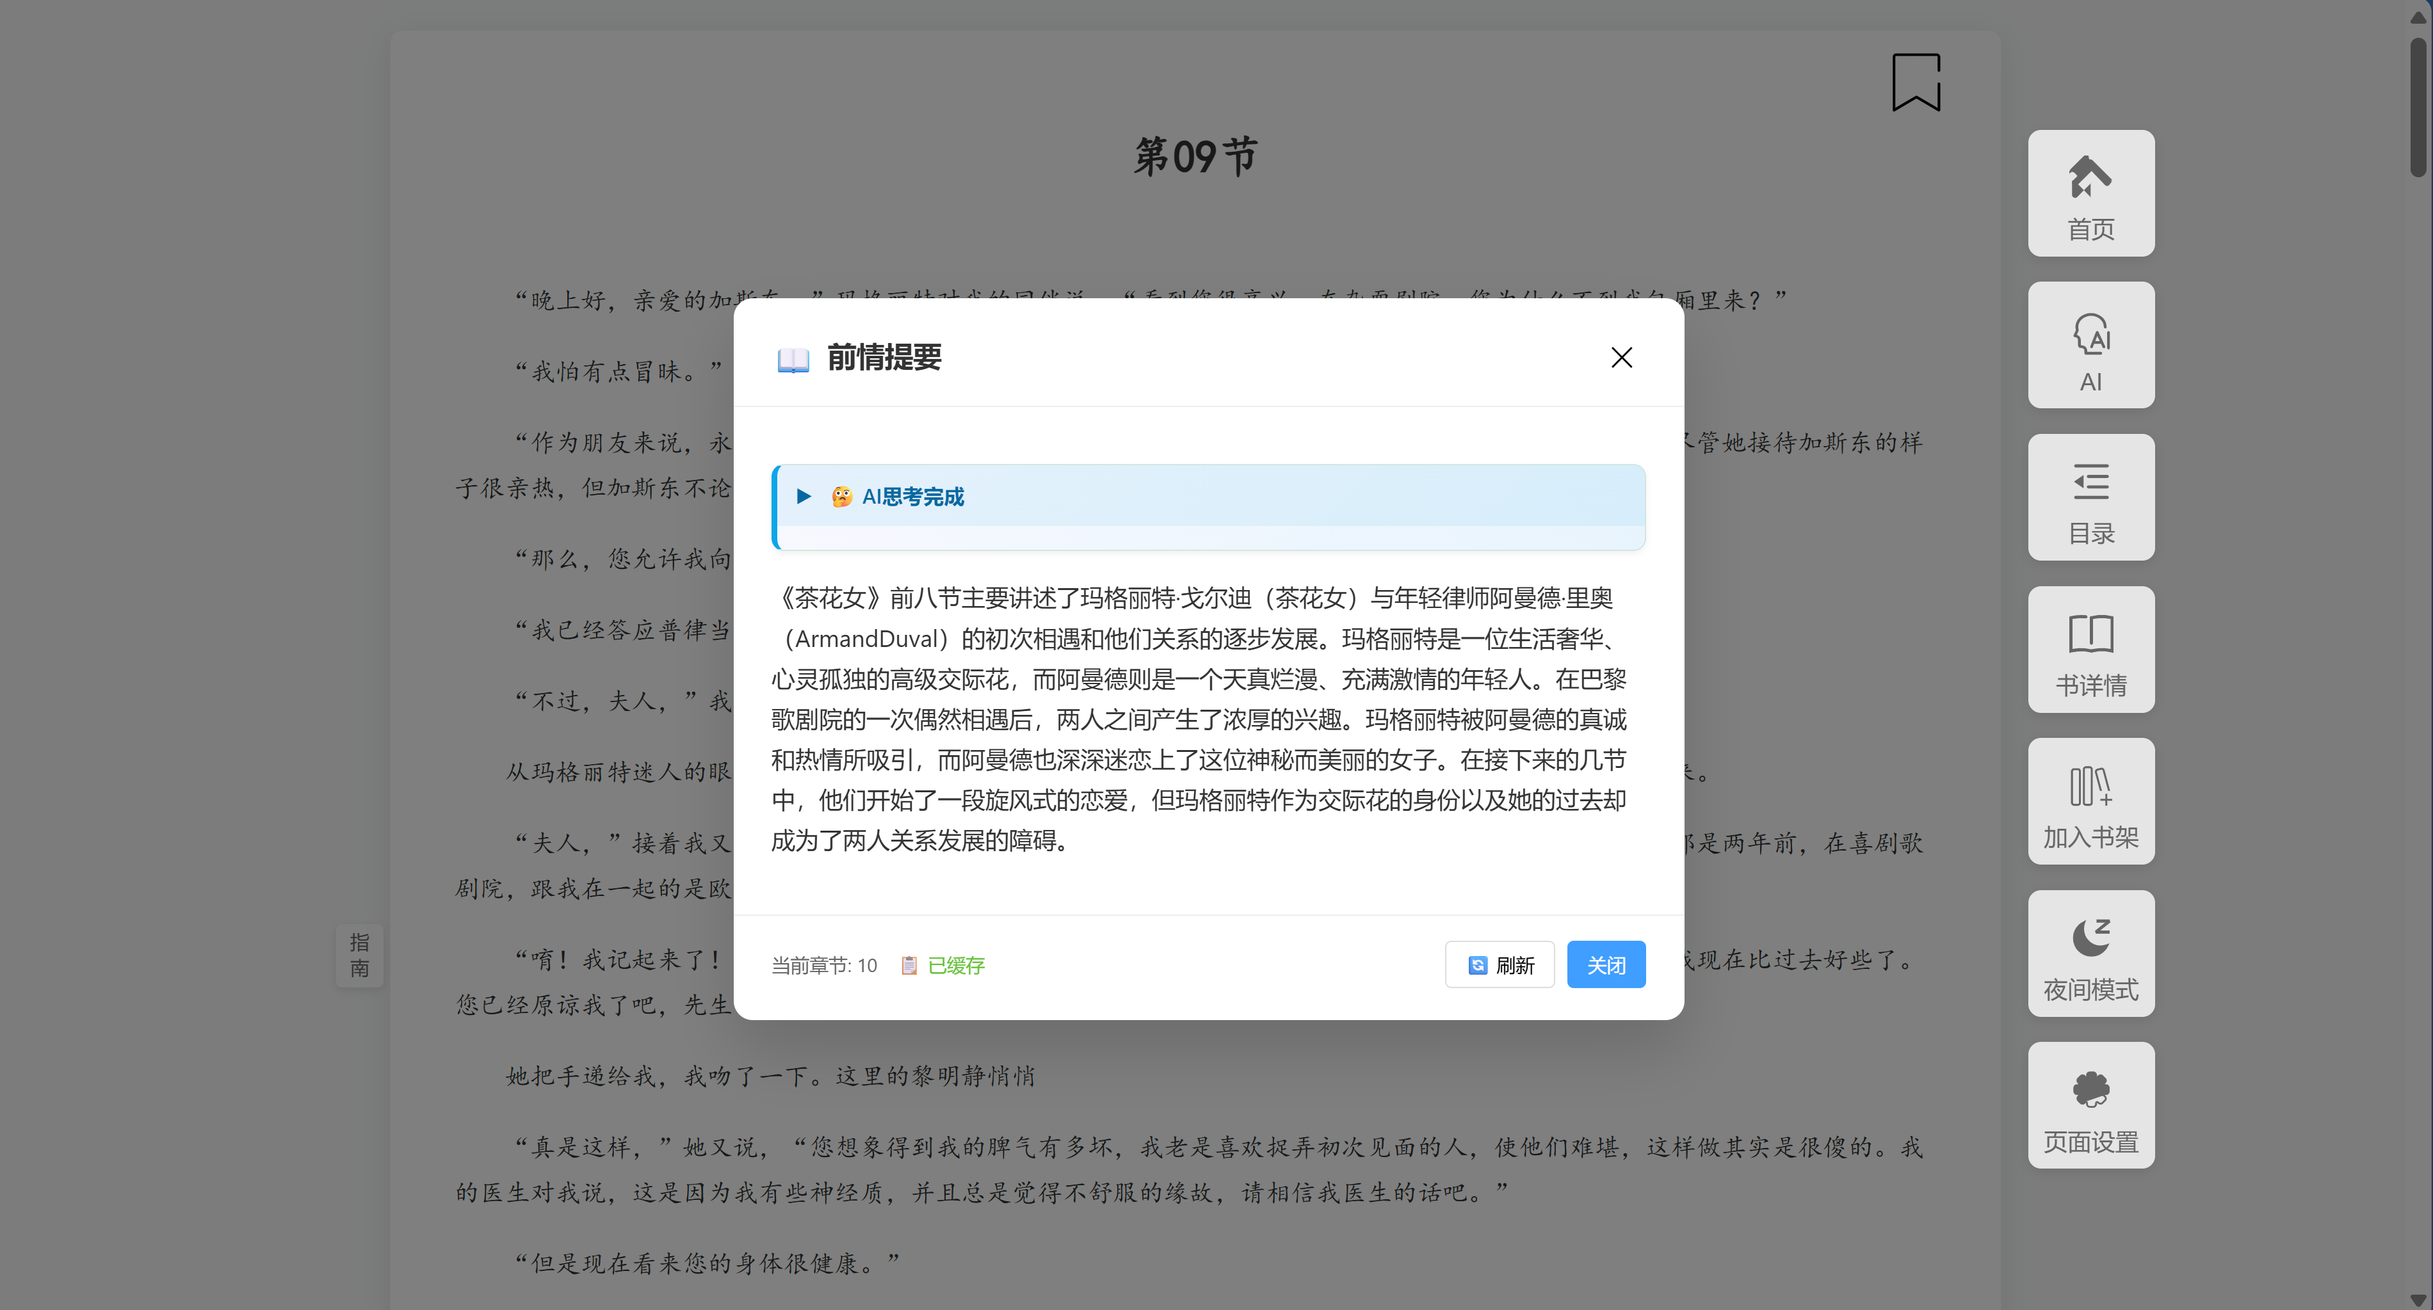The width and height of the screenshot is (2433, 1310).
Task: Close the 前情提要 dialog with X
Action: pyautogui.click(x=1621, y=358)
